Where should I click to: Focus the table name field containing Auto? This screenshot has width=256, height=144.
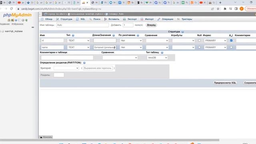pos(82,25)
